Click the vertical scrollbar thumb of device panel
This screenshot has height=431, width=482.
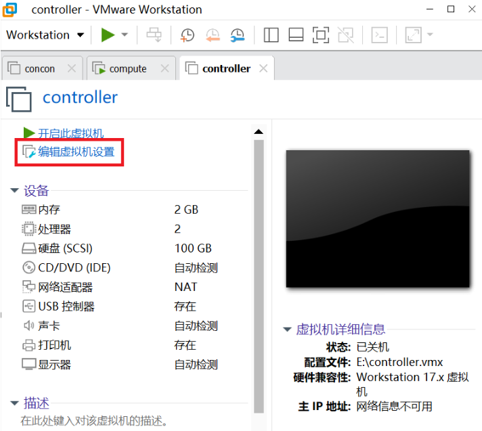[x=259, y=277]
